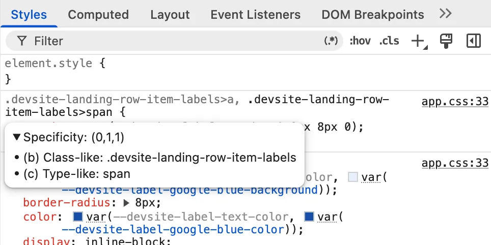Open light blue background color swatch
491x245 pixels.
point(353,177)
